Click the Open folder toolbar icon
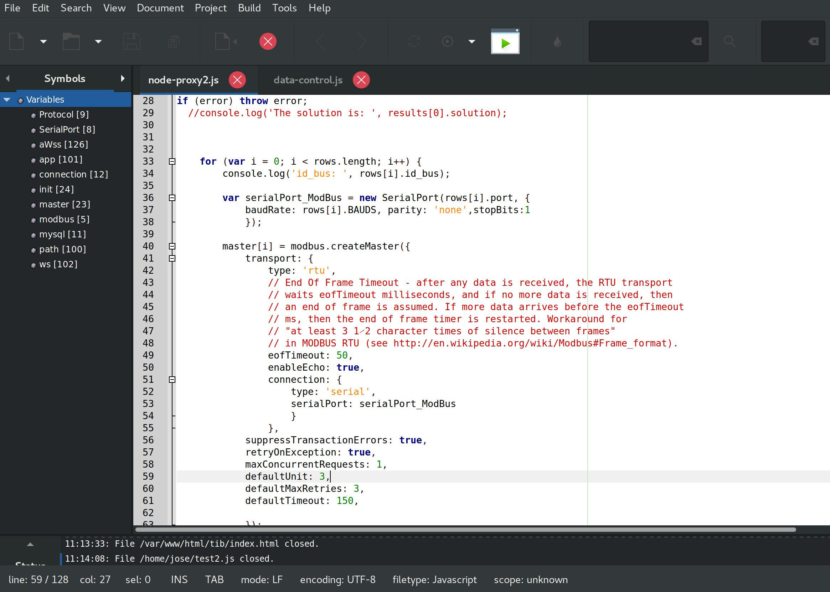 click(x=71, y=42)
